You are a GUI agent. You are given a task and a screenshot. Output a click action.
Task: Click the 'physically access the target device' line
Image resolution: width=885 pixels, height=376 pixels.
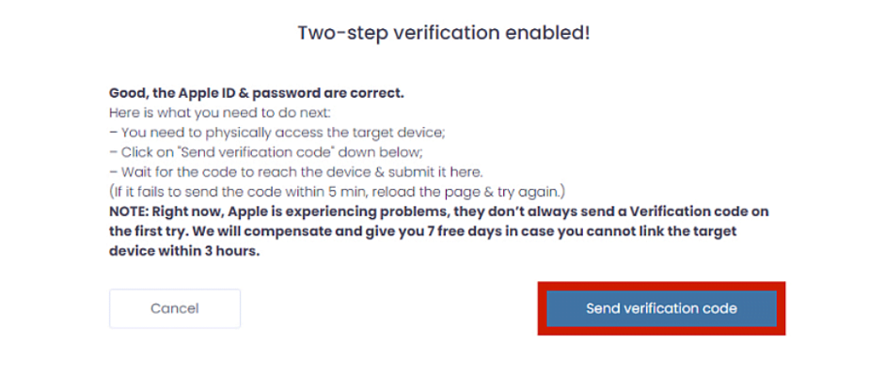tap(277, 133)
